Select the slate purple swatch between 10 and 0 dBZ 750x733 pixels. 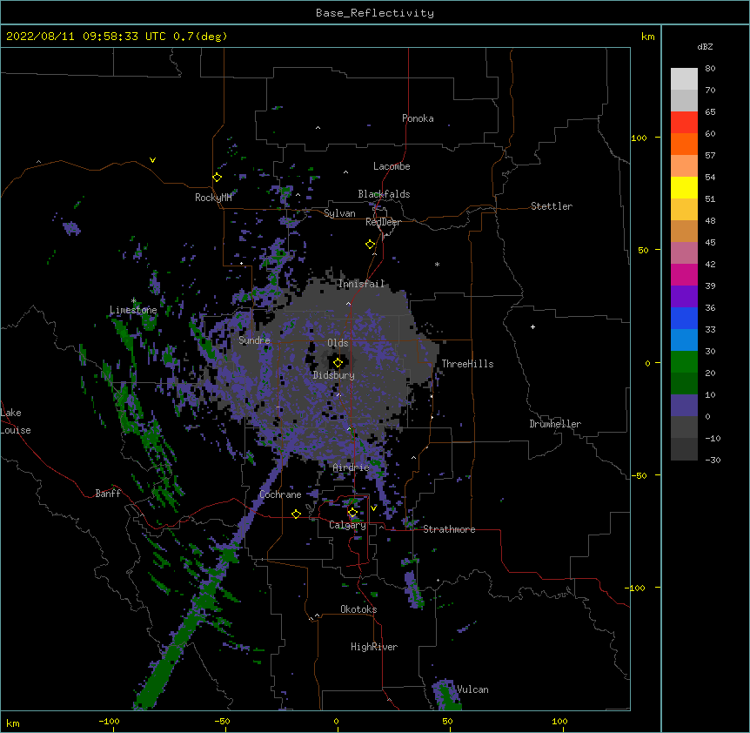click(x=684, y=406)
